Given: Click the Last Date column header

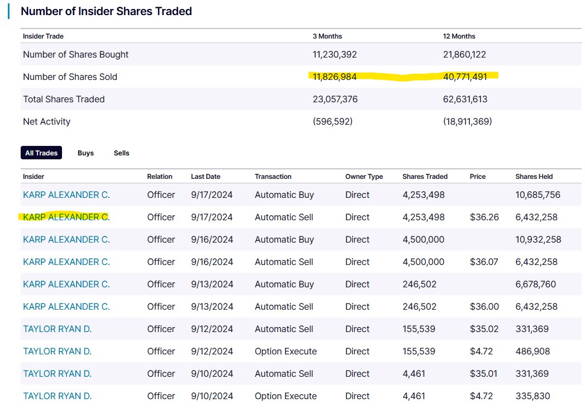Looking at the screenshot, I should (206, 177).
